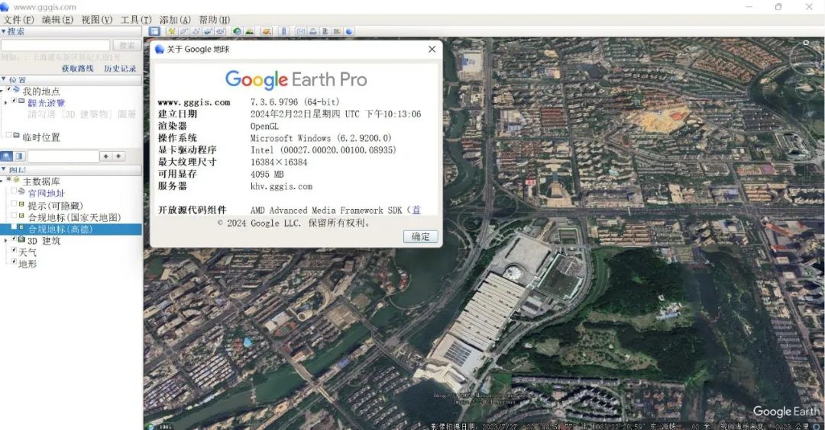Enable the 合规地标(国家天地图) checkbox

click(15, 215)
